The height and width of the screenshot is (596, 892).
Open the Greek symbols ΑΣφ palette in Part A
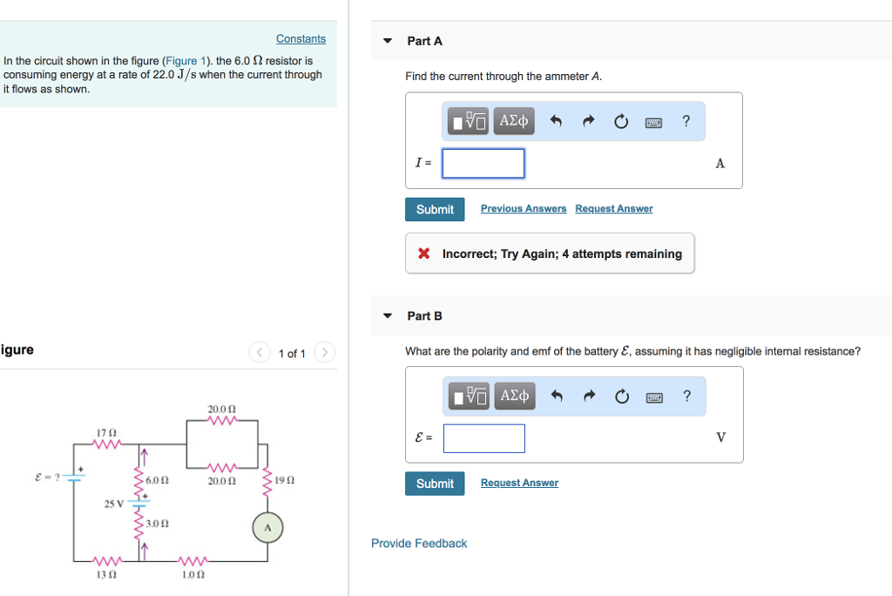(513, 121)
